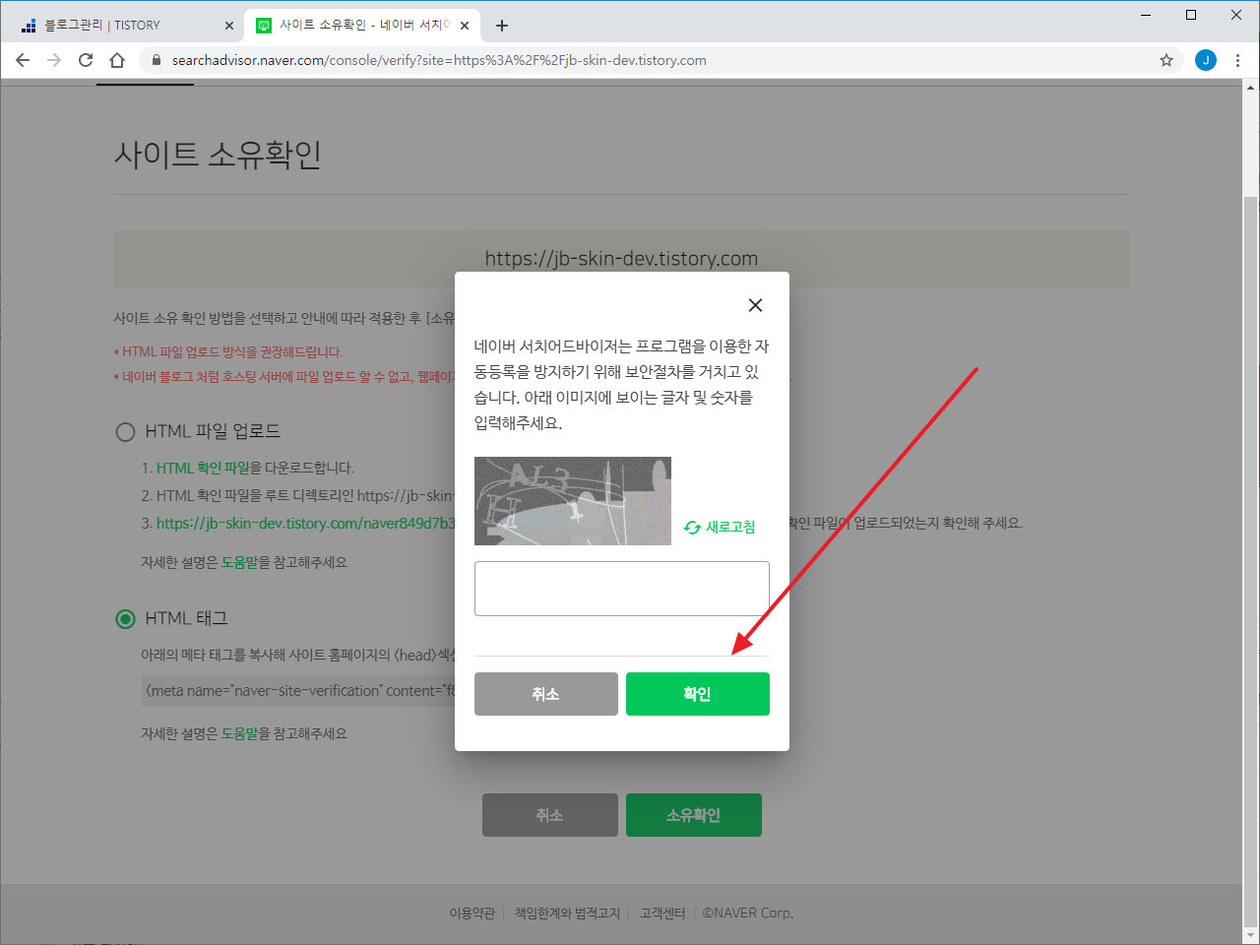Go back to the previous page
Screen dimensions: 1260x945
pyautogui.click(x=23, y=60)
